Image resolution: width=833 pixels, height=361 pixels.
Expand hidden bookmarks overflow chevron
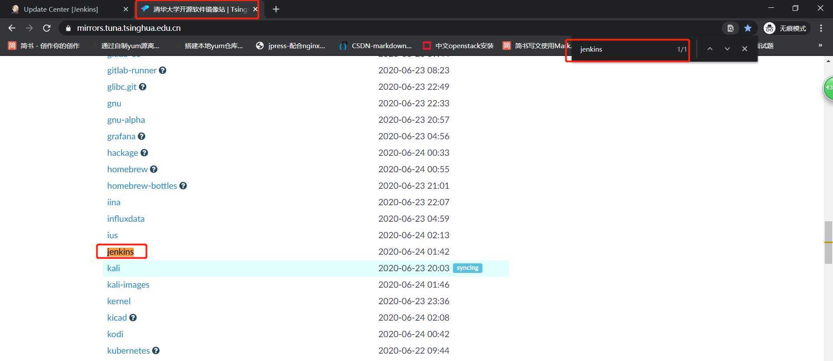pos(820,46)
